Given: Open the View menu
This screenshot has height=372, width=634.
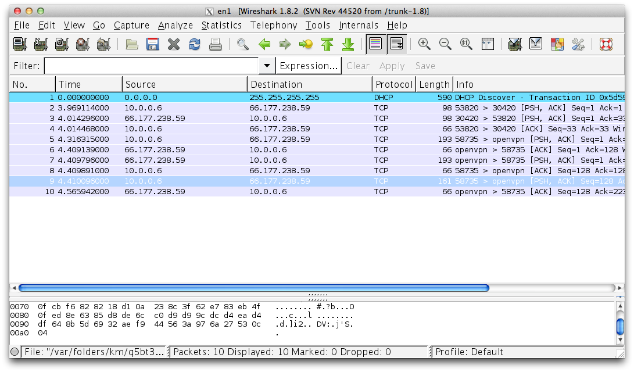Looking at the screenshot, I should tap(74, 26).
